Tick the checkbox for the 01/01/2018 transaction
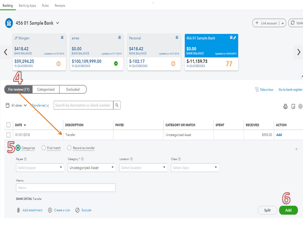303x227 pixels. coord(9,135)
